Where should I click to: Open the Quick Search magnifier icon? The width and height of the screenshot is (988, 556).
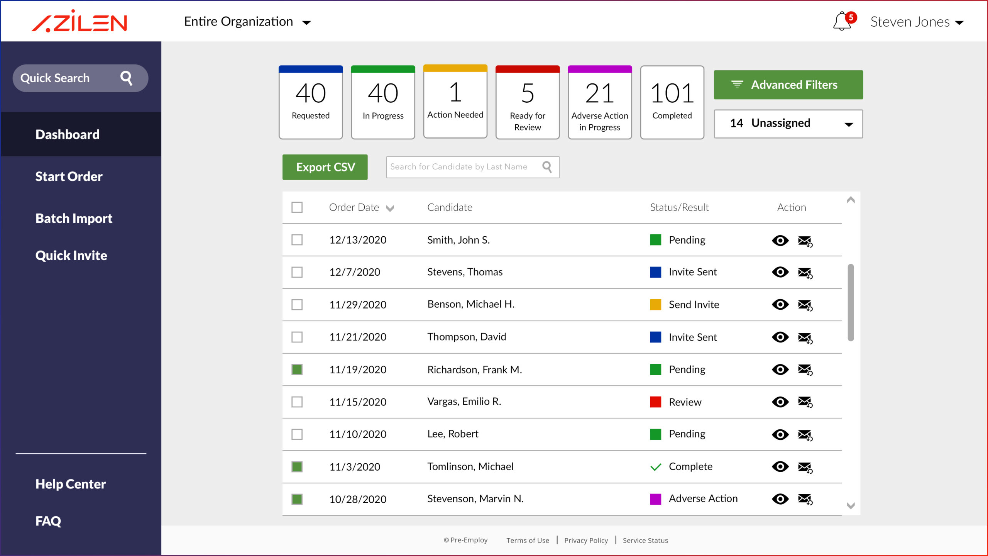tap(127, 78)
